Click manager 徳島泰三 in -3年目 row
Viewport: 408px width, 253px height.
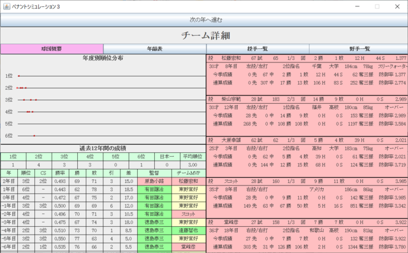coord(154,222)
